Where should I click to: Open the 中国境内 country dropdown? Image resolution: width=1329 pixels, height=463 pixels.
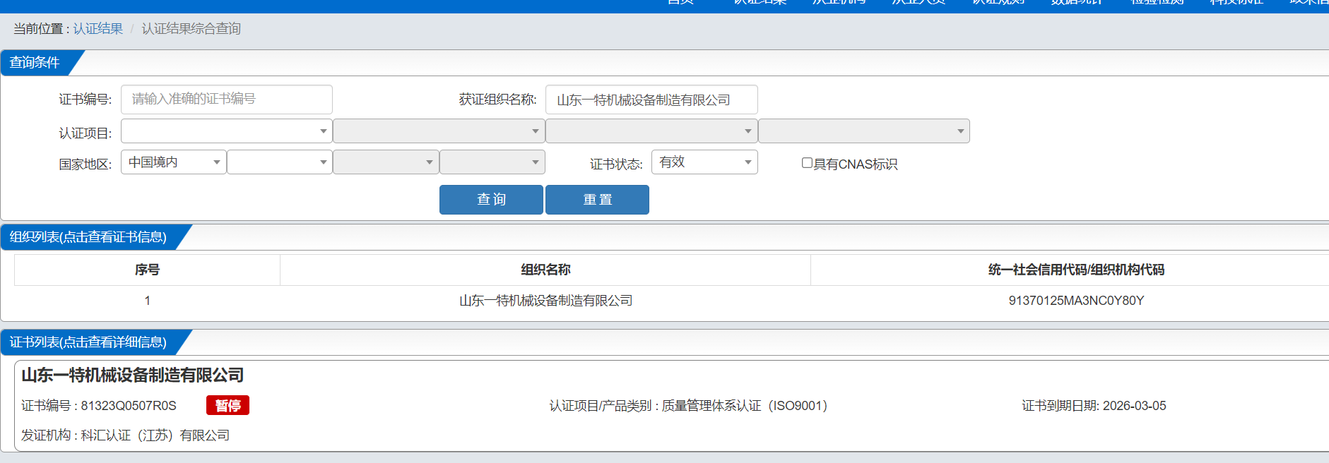coord(174,162)
